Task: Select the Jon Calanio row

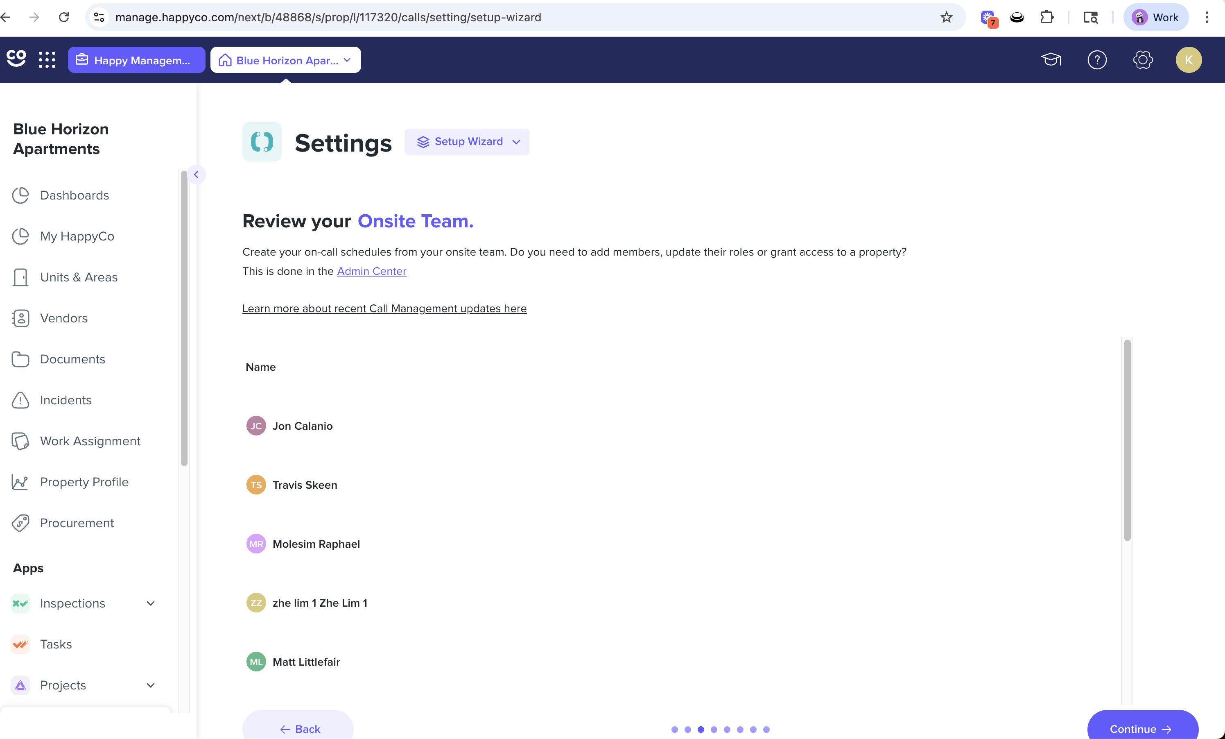Action: coord(681,426)
